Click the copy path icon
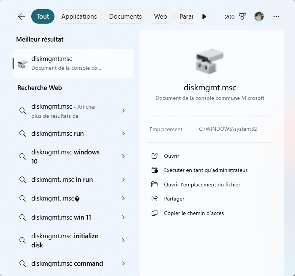The width and height of the screenshot is (295, 276). click(154, 213)
